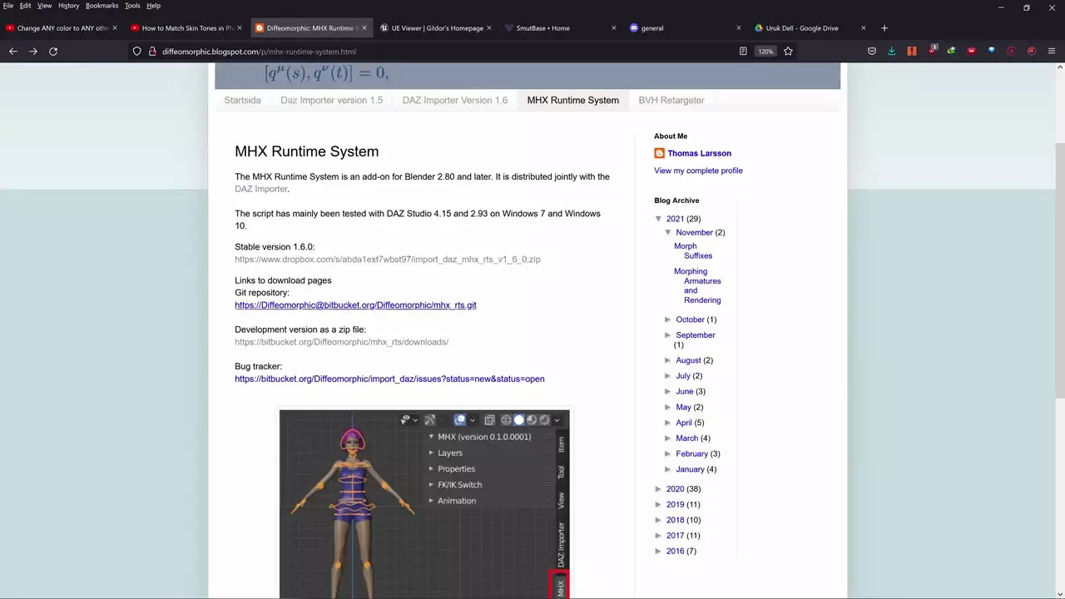The image size is (1065, 599).
Task: Open the History menu
Action: (x=68, y=6)
